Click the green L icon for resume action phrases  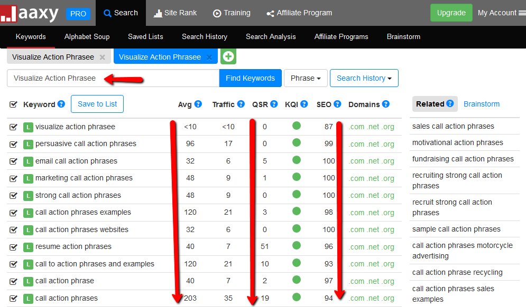pos(28,247)
